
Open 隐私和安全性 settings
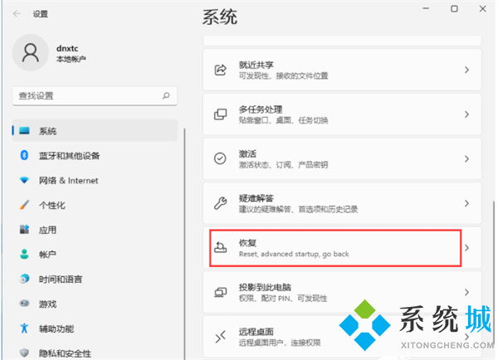(x=95, y=353)
